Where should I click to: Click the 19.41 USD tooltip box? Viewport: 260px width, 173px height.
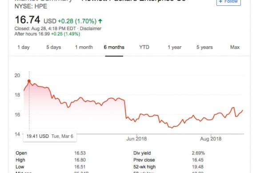[50, 136]
